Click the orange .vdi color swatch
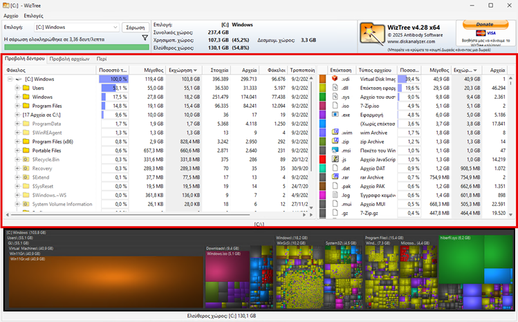The width and height of the screenshot is (518, 322). [x=323, y=79]
